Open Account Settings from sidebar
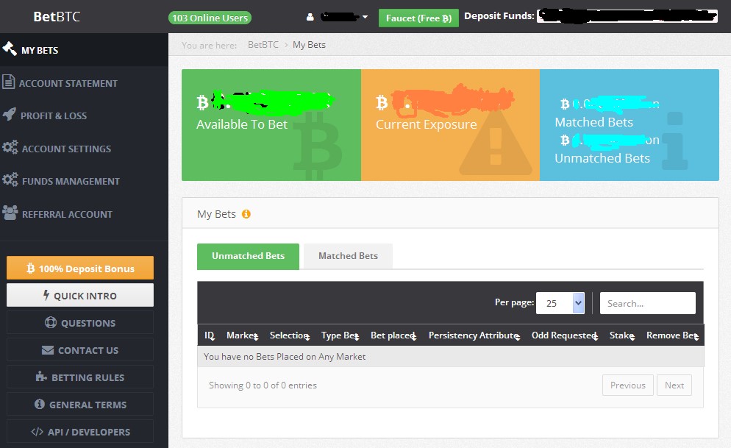Image resolution: width=731 pixels, height=448 pixels. pos(84,149)
